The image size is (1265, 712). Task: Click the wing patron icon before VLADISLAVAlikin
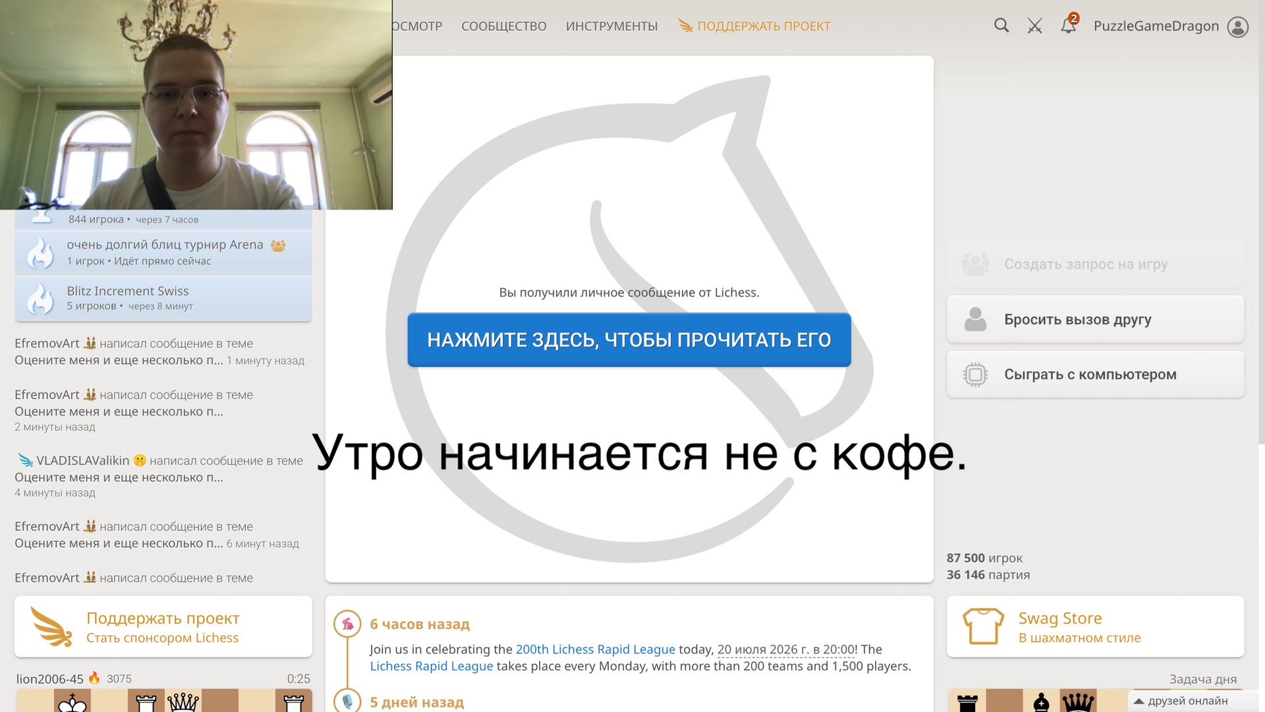pos(25,460)
